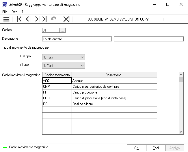Click status text Codici movimento magazzino
The image size is (188, 152).
point(29,147)
